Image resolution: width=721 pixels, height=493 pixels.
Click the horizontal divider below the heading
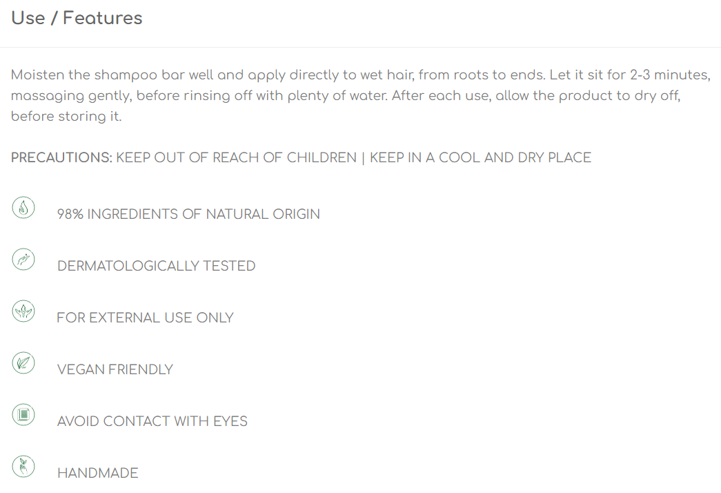pos(360,47)
